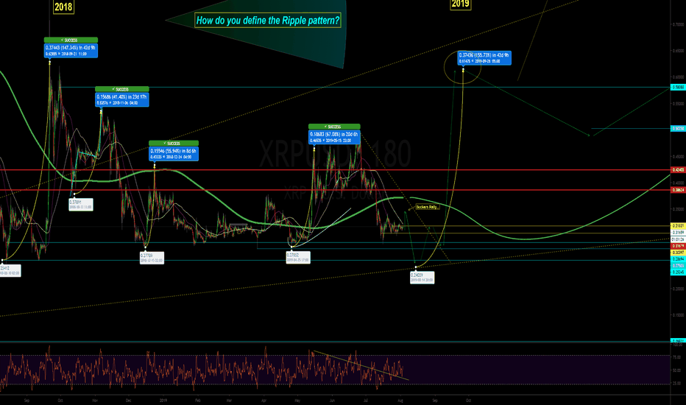Click the SUCCESS badge above the 147.34% forecast

[x=71, y=40]
